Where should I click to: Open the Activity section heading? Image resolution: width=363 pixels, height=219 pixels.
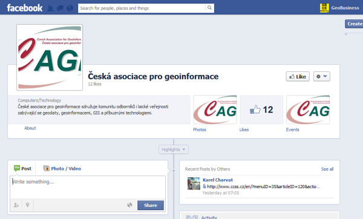coord(209,217)
